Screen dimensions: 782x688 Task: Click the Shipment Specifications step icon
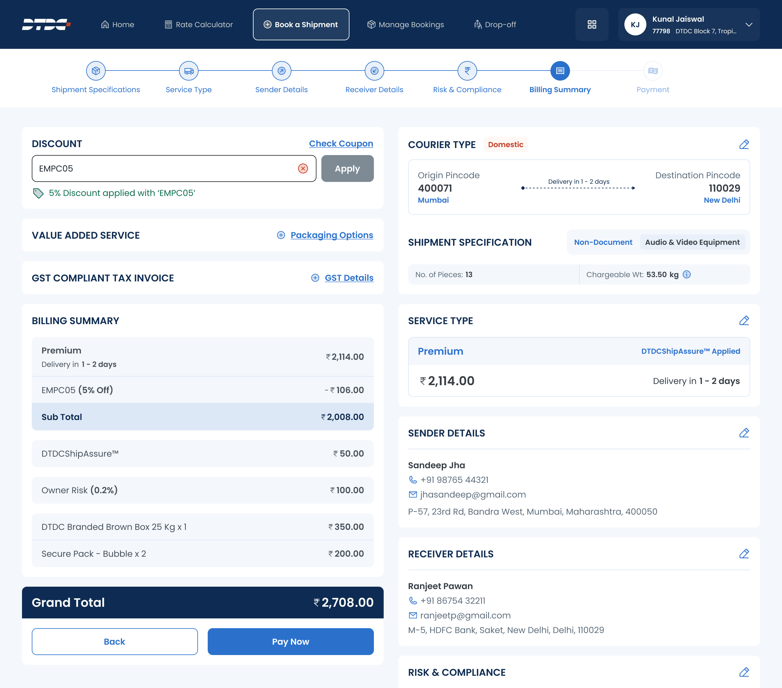tap(96, 71)
